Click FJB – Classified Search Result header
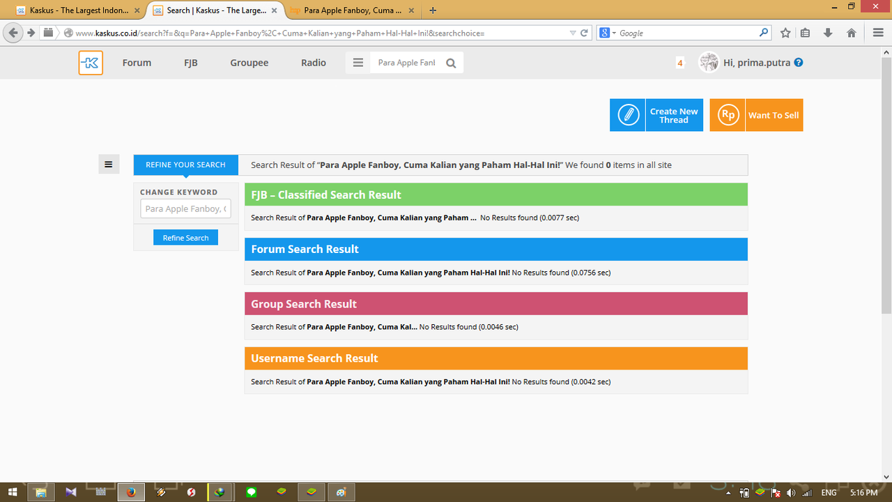This screenshot has height=502, width=892. click(496, 195)
